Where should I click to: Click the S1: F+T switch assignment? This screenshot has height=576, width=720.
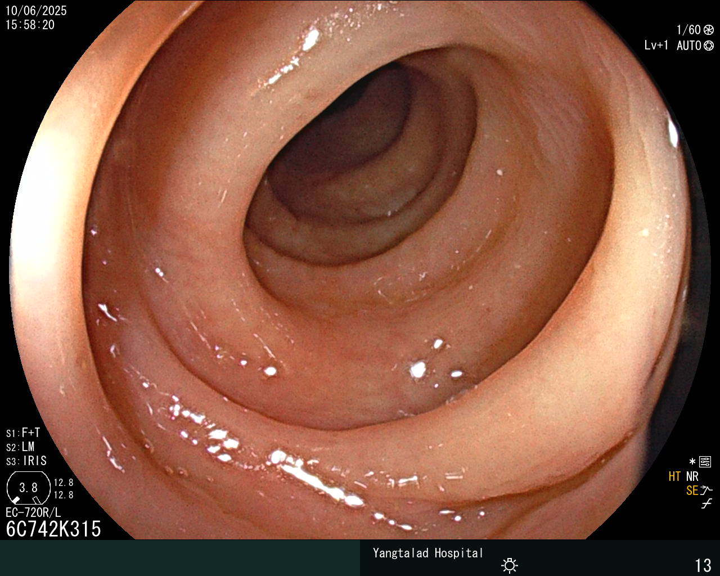[x=23, y=433]
